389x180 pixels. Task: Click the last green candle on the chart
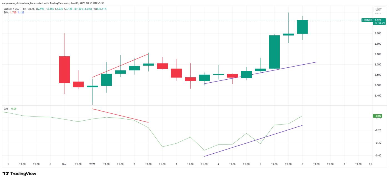pos(302,27)
